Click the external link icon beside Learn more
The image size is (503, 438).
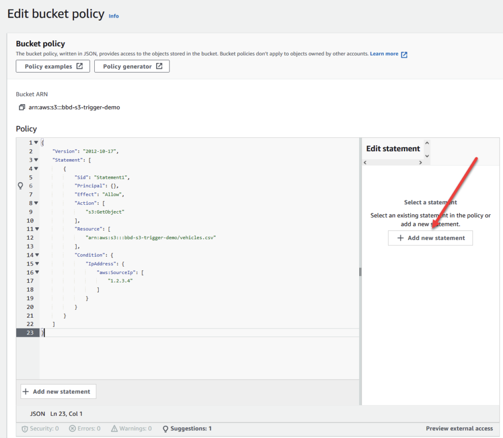coord(404,55)
